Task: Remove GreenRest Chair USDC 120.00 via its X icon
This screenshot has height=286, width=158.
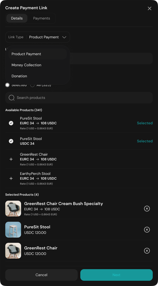Action: pos(147,251)
